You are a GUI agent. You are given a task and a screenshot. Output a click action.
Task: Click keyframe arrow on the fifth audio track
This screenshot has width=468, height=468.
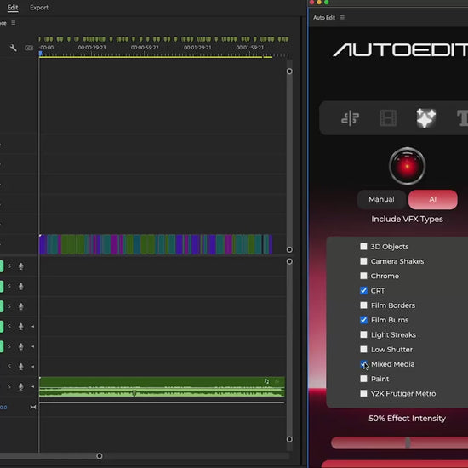[x=32, y=346]
